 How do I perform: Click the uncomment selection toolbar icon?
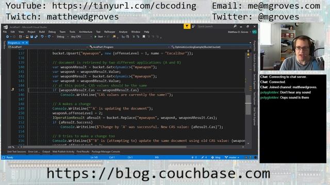pos(138,36)
